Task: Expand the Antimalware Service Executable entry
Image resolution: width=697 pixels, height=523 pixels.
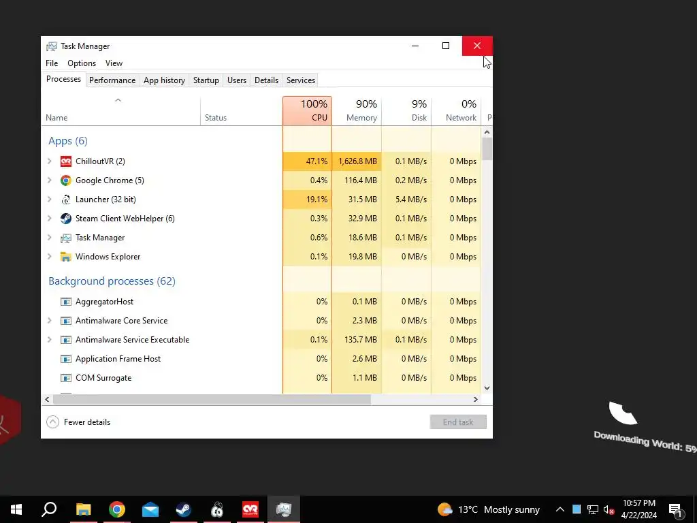Action: 49,340
